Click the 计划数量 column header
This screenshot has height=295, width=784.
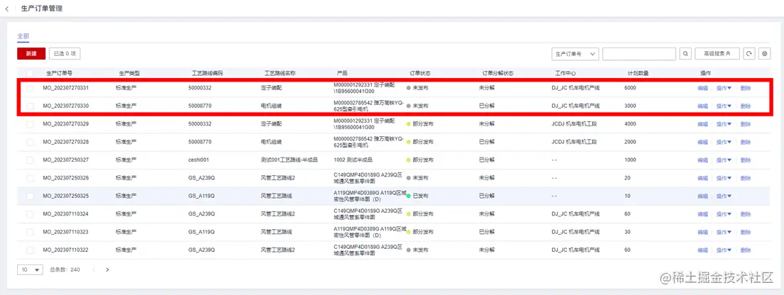tap(638, 73)
